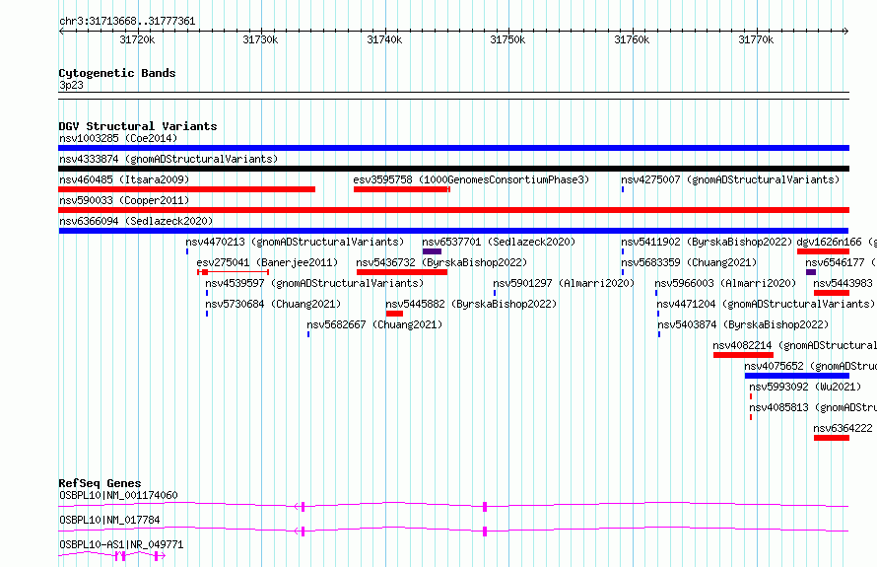Click the DGV Structural Variants track title
877x567 pixels.
pos(138,126)
